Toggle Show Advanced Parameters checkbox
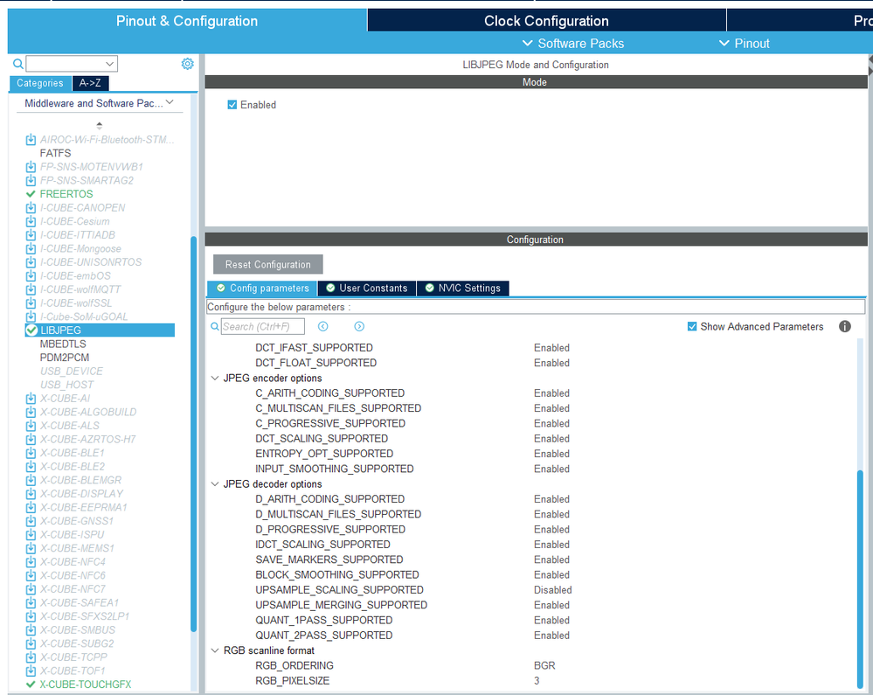Image resolution: width=873 pixels, height=695 pixels. [692, 326]
